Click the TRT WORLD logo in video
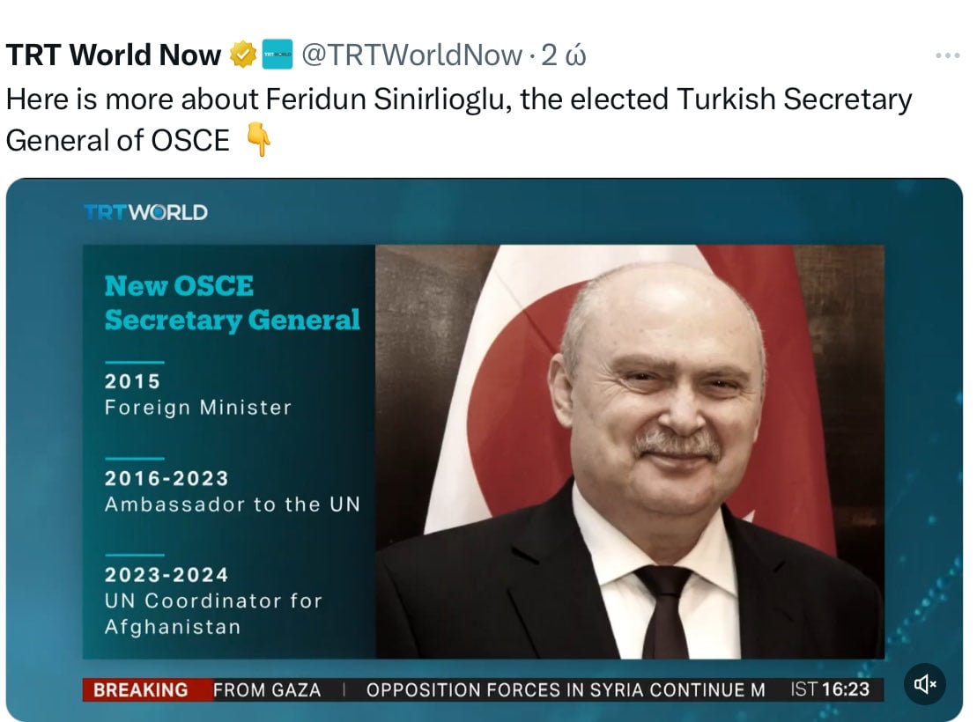 point(146,212)
